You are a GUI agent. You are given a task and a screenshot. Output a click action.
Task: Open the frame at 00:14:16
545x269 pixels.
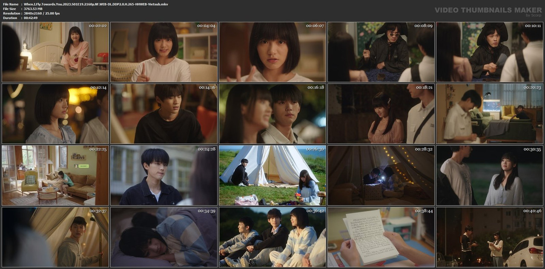point(164,114)
